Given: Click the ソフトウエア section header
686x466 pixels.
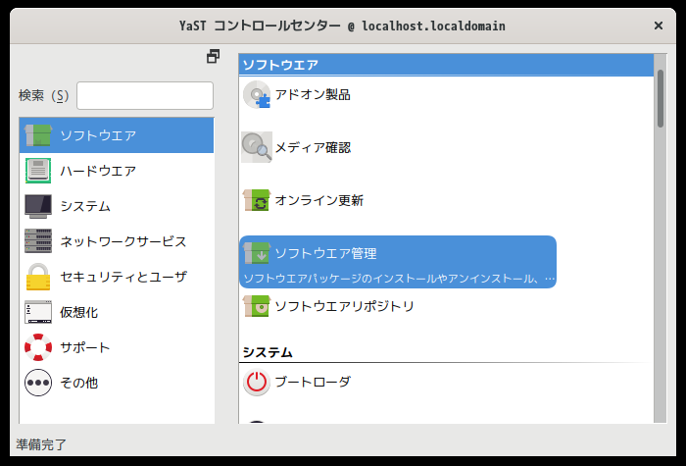Looking at the screenshot, I should 446,65.
